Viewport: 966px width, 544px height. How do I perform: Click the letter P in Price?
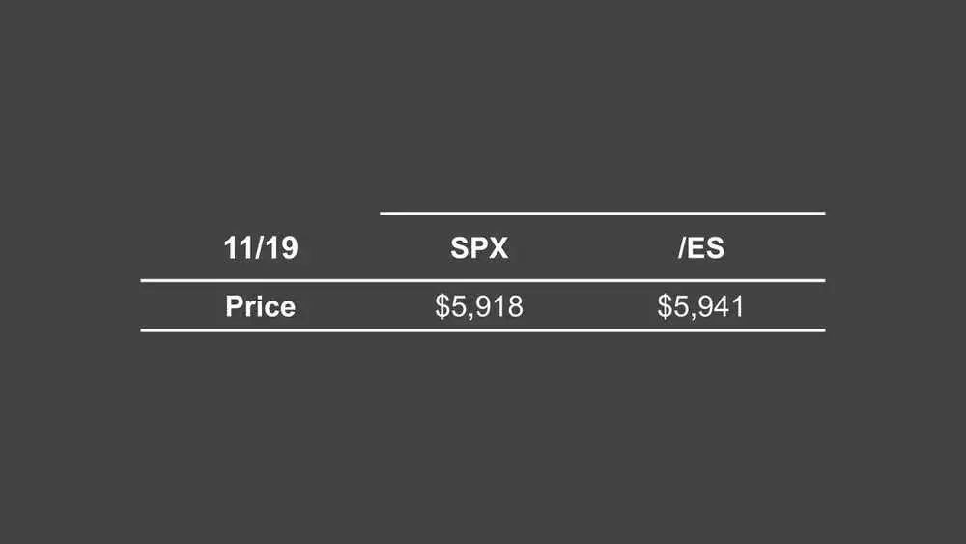click(x=234, y=306)
